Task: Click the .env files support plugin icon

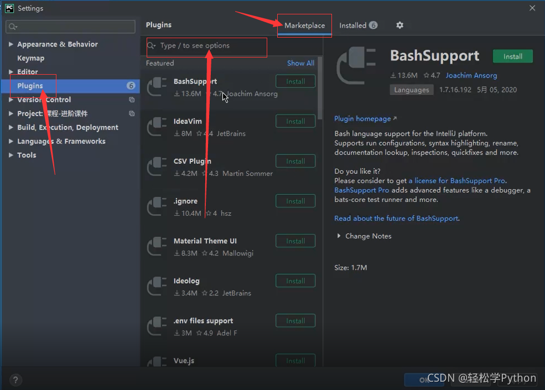Action: [157, 327]
